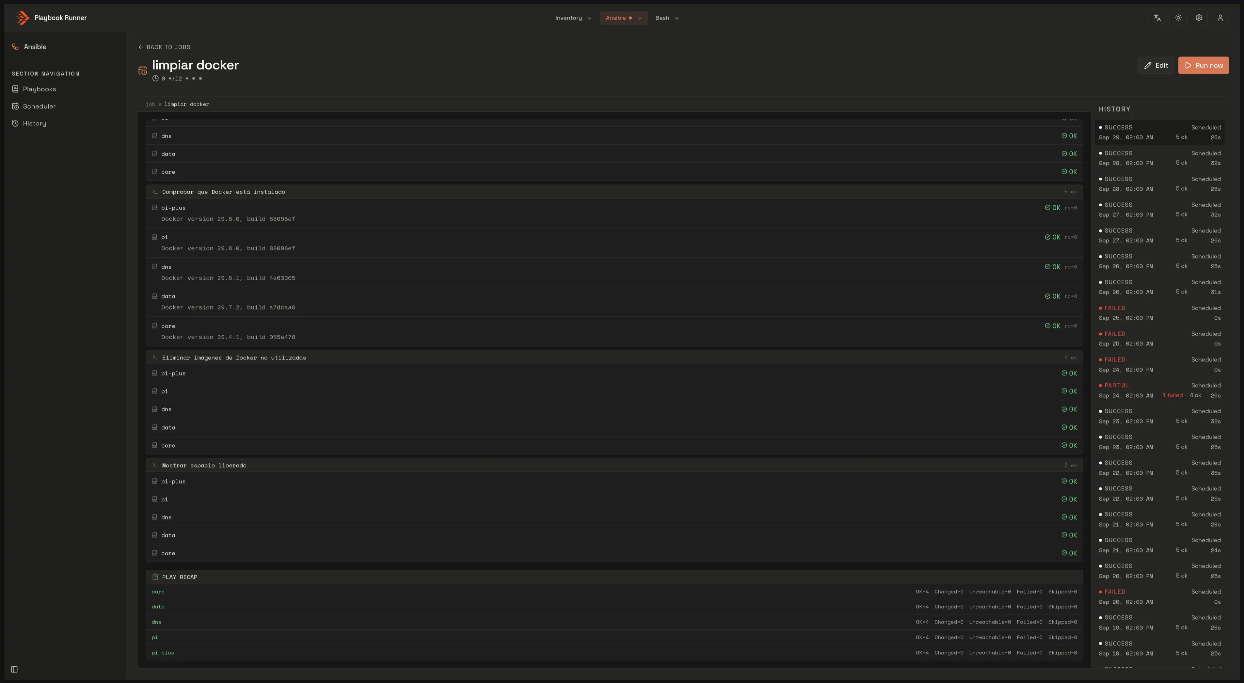Collapse sidebar using bottom-left panel icon
This screenshot has height=683, width=1244.
click(x=14, y=669)
